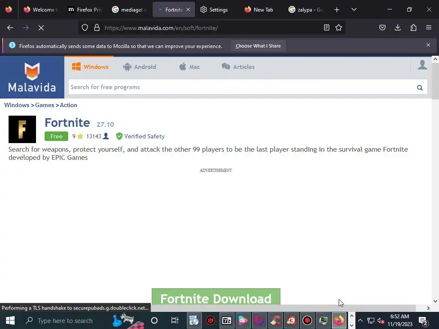This screenshot has width=439, height=329.
Task: Toggle reader view icon in address bar
Action: (x=326, y=27)
